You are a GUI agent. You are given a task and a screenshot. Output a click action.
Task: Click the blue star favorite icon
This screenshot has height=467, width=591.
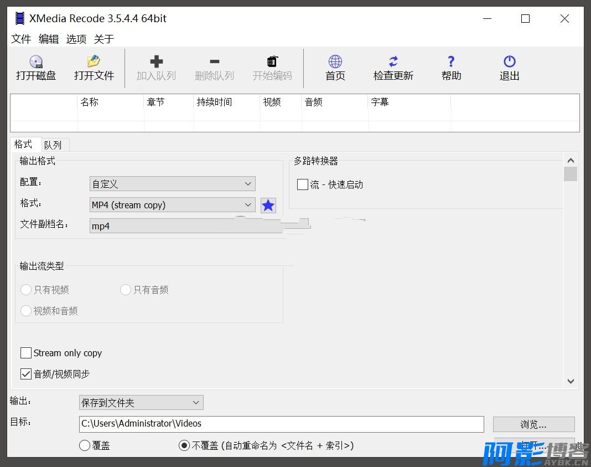(x=268, y=206)
